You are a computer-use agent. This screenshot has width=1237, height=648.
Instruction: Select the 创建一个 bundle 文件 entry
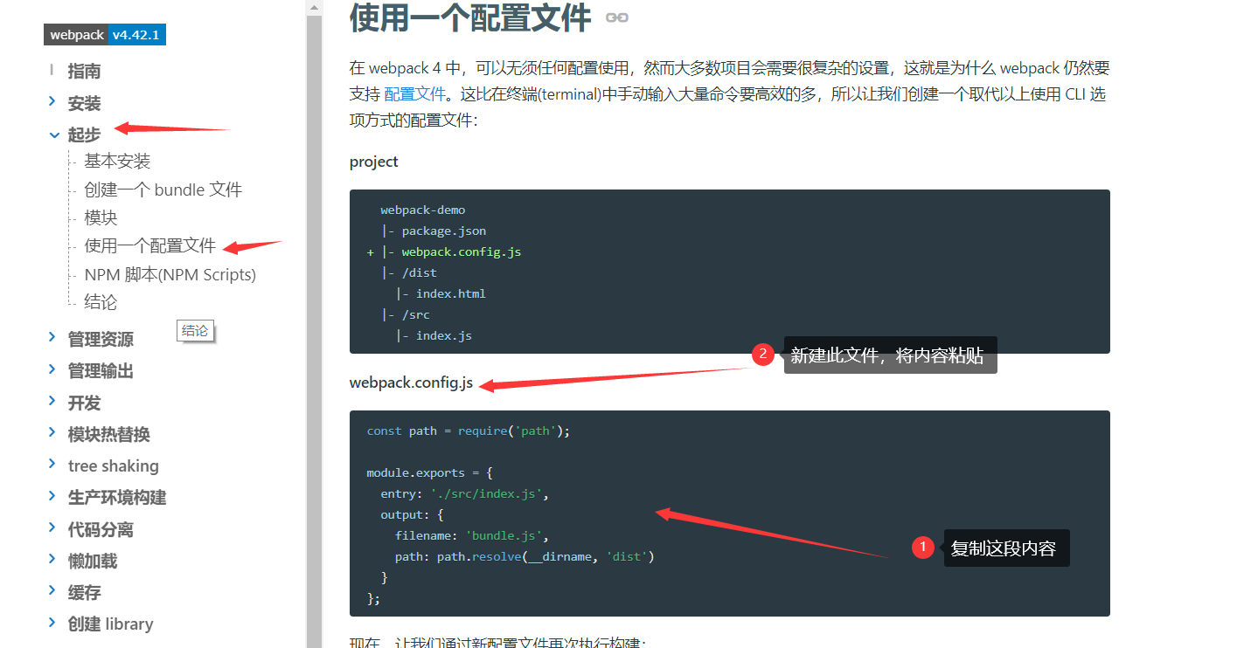point(163,189)
